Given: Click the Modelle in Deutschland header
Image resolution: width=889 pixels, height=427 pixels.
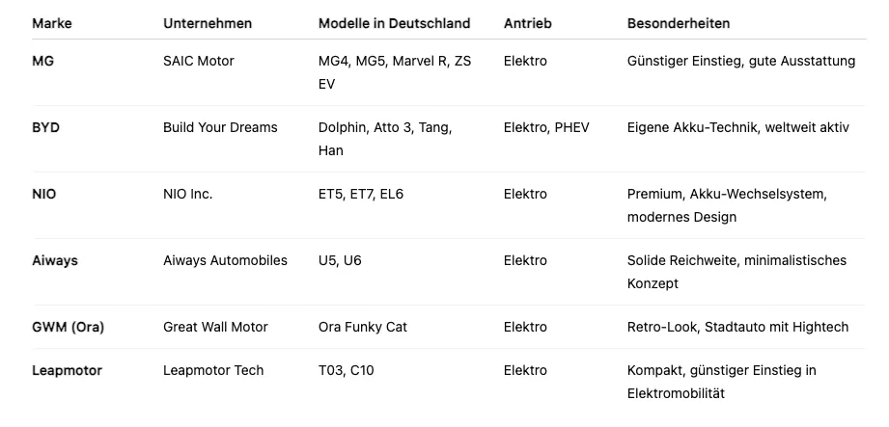Looking at the screenshot, I should tap(394, 23).
